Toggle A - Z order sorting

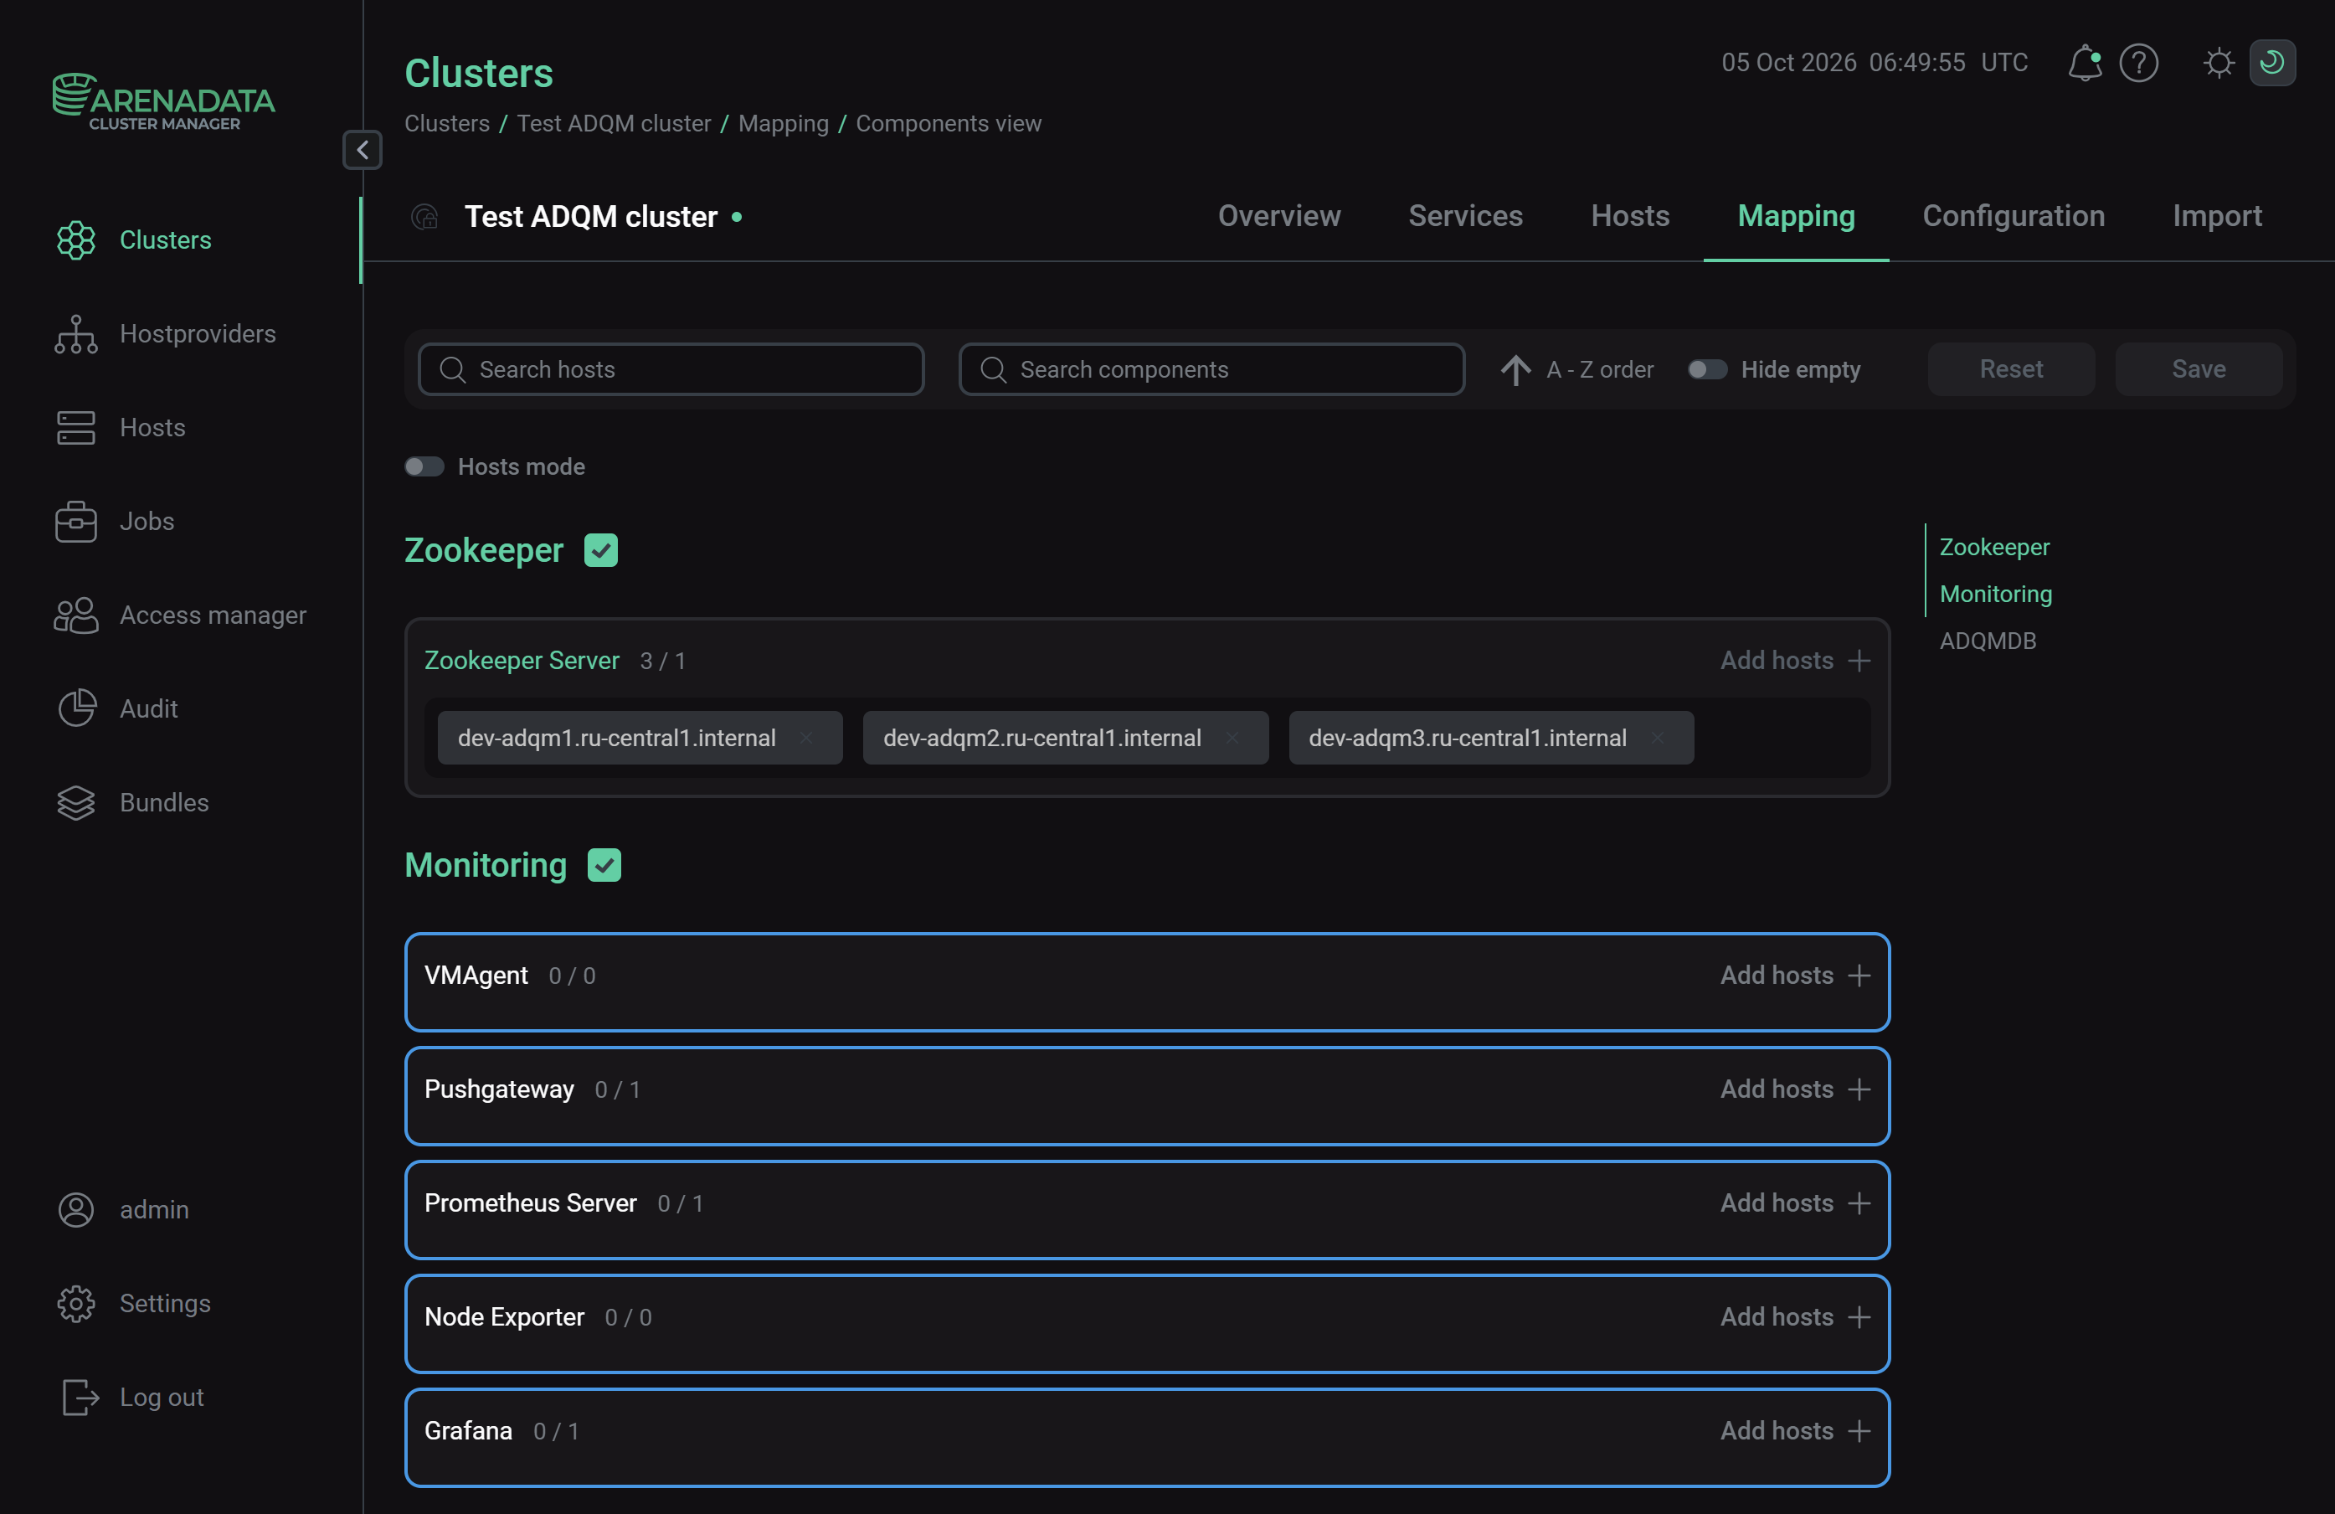pos(1577,370)
